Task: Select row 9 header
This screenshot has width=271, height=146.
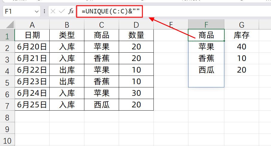Action: click(x=7, y=128)
